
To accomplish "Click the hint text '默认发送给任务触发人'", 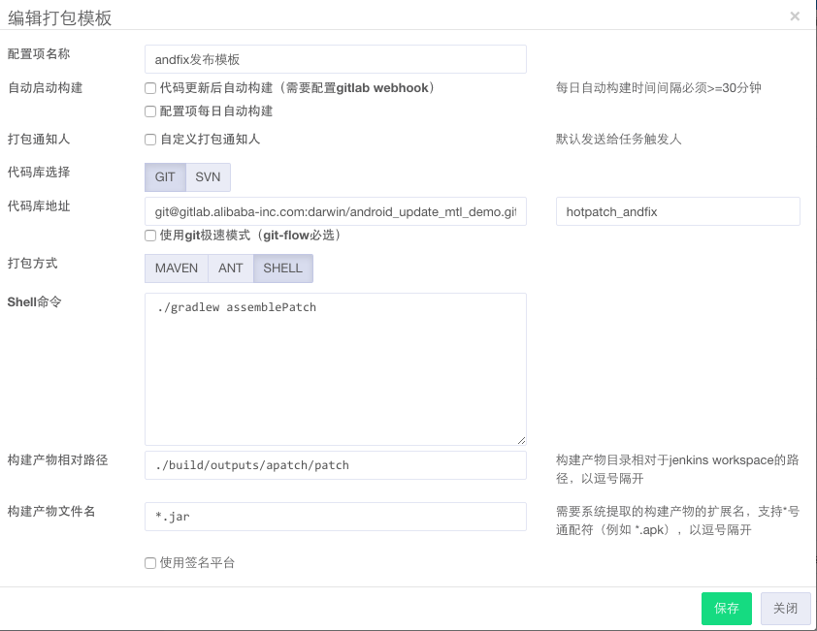I will [618, 139].
